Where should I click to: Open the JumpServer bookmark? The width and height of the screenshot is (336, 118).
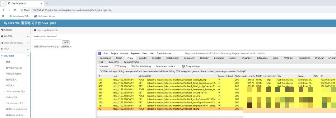click(x=20, y=16)
